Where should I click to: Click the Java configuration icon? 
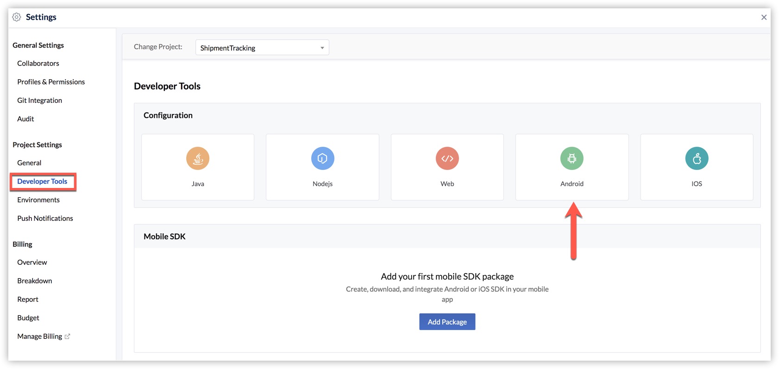click(x=198, y=159)
